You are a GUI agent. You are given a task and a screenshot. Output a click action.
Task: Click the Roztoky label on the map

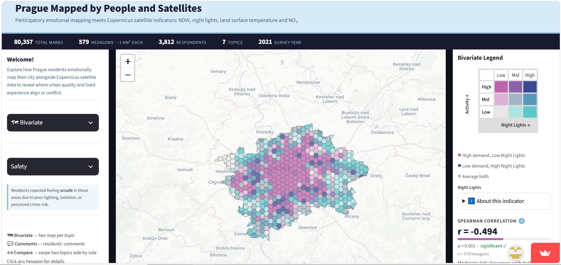pyautogui.click(x=265, y=132)
